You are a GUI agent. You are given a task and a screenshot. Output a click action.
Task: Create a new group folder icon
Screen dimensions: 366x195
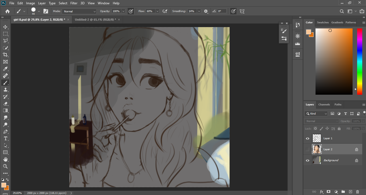343,192
